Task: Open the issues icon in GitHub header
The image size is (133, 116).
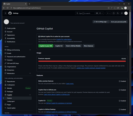Action: click(x=114, y=13)
